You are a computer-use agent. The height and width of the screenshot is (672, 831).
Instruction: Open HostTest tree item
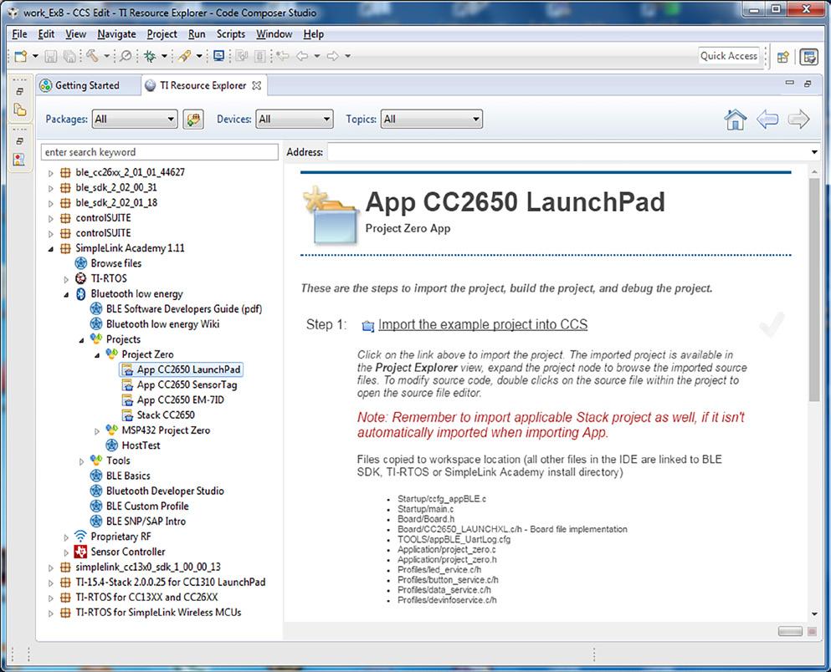[x=141, y=445]
